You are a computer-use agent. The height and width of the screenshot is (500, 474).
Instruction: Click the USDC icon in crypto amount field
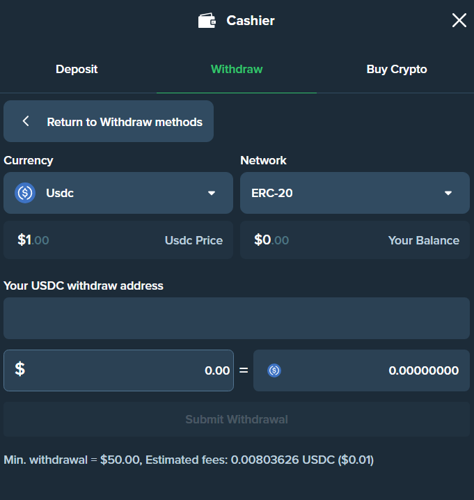[274, 370]
